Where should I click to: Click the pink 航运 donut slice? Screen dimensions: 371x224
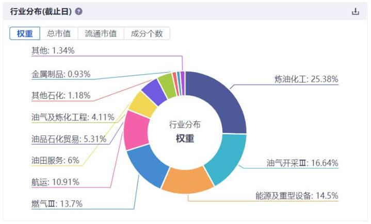point(136,129)
